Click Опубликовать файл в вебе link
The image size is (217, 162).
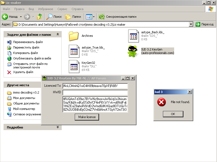(32, 58)
